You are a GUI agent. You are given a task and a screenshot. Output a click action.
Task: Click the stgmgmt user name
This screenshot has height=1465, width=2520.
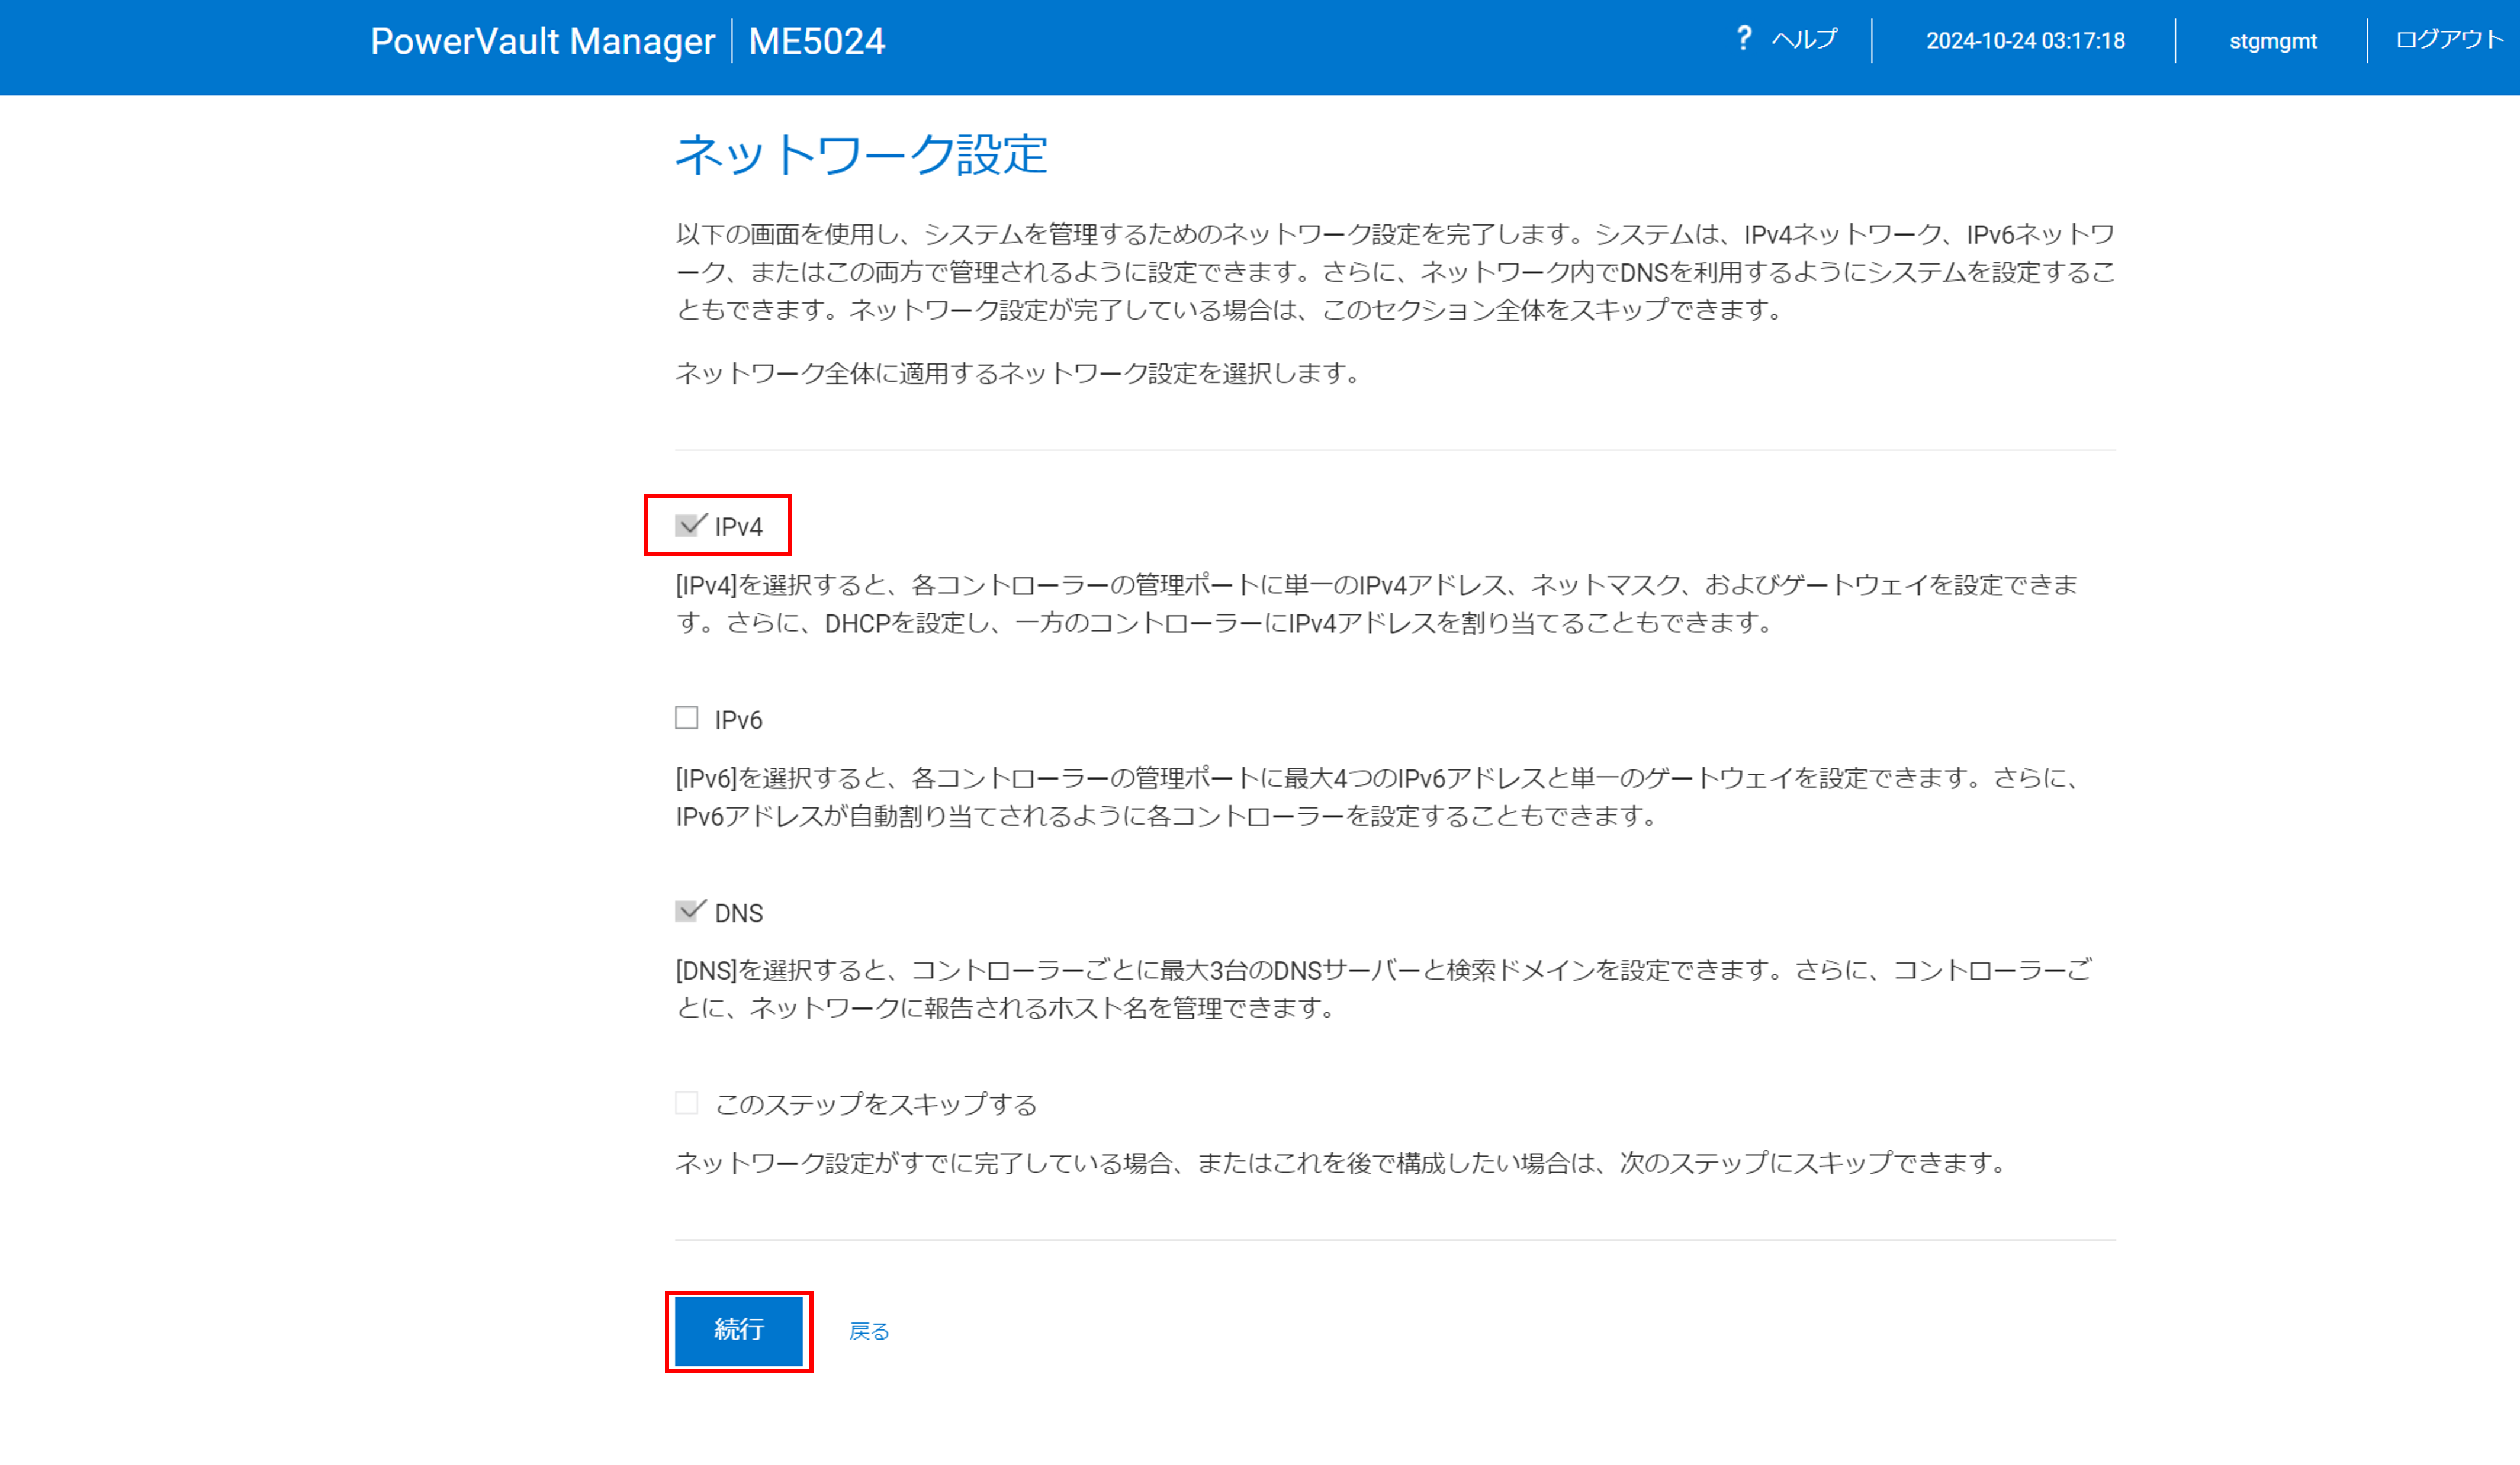click(2272, 41)
